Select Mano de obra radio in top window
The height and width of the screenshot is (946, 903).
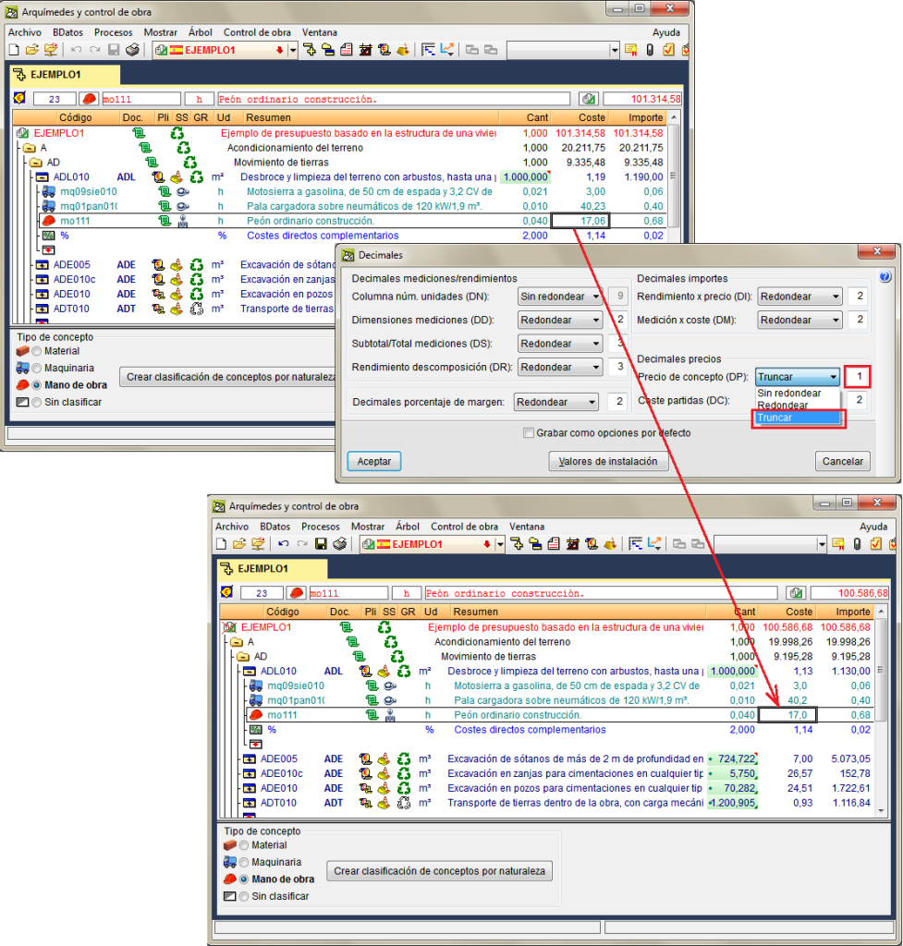tap(37, 385)
